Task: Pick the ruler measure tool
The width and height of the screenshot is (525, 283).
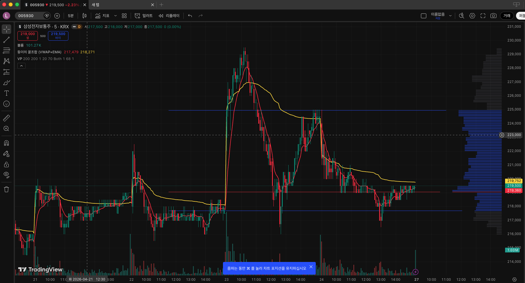Action: 6,118
